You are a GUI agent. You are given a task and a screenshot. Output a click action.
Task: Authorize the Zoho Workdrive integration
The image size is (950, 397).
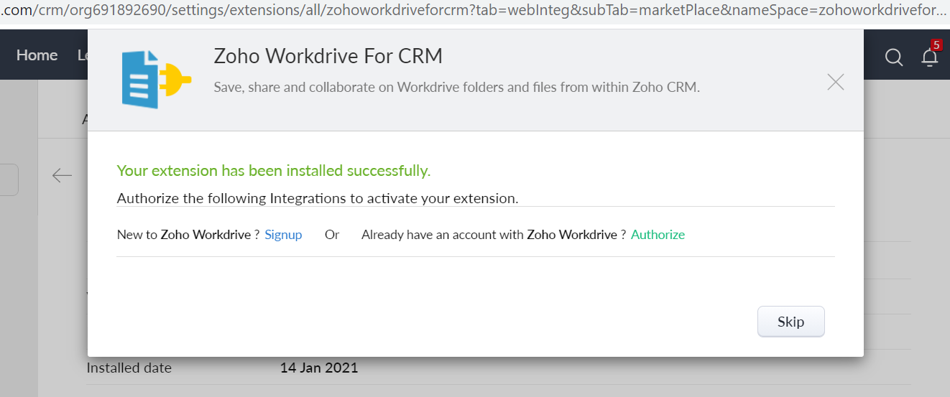coord(658,235)
